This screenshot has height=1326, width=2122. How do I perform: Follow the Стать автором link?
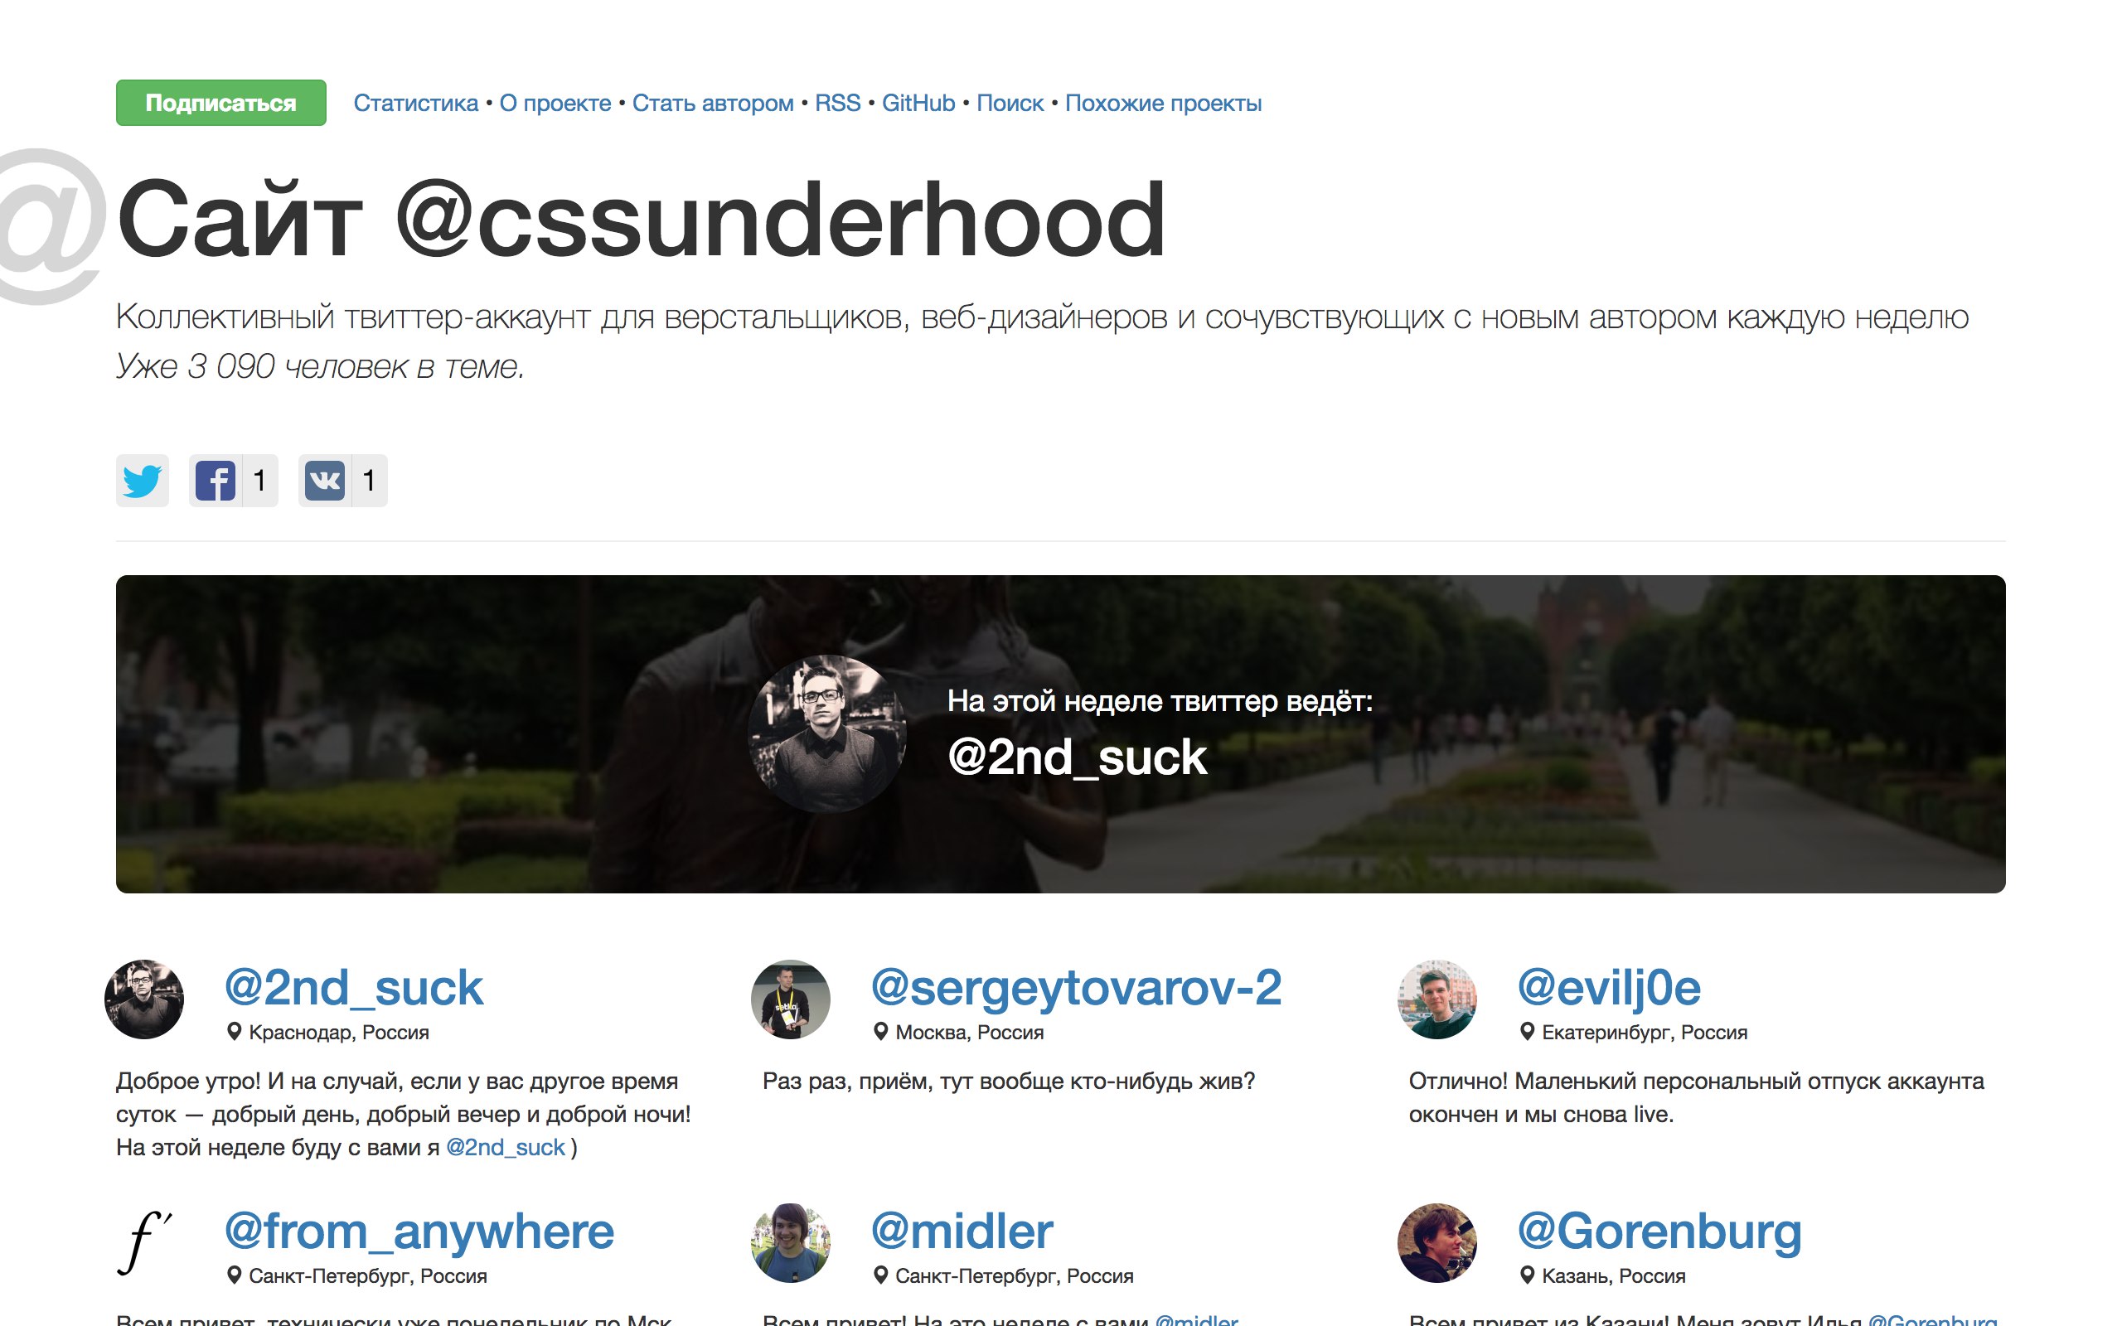pyautogui.click(x=713, y=104)
